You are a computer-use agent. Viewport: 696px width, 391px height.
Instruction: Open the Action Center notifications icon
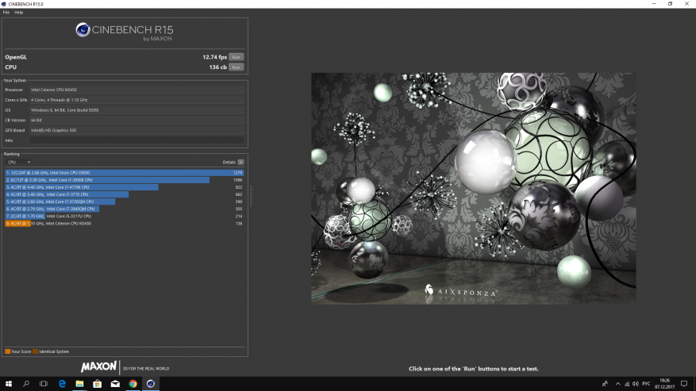[684, 384]
